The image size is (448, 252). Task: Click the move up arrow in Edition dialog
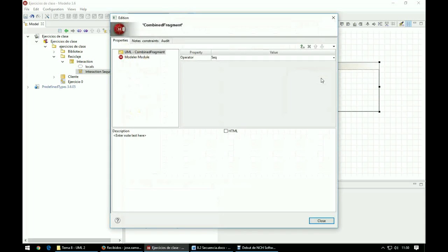coord(315,47)
